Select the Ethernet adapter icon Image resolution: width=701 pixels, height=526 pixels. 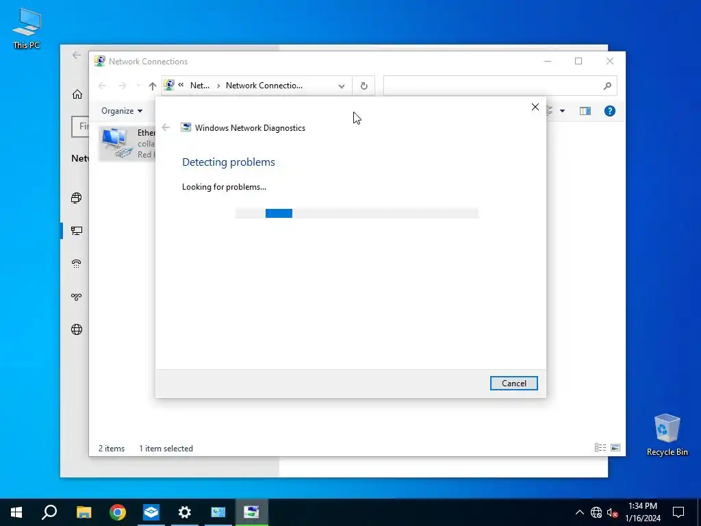[116, 143]
